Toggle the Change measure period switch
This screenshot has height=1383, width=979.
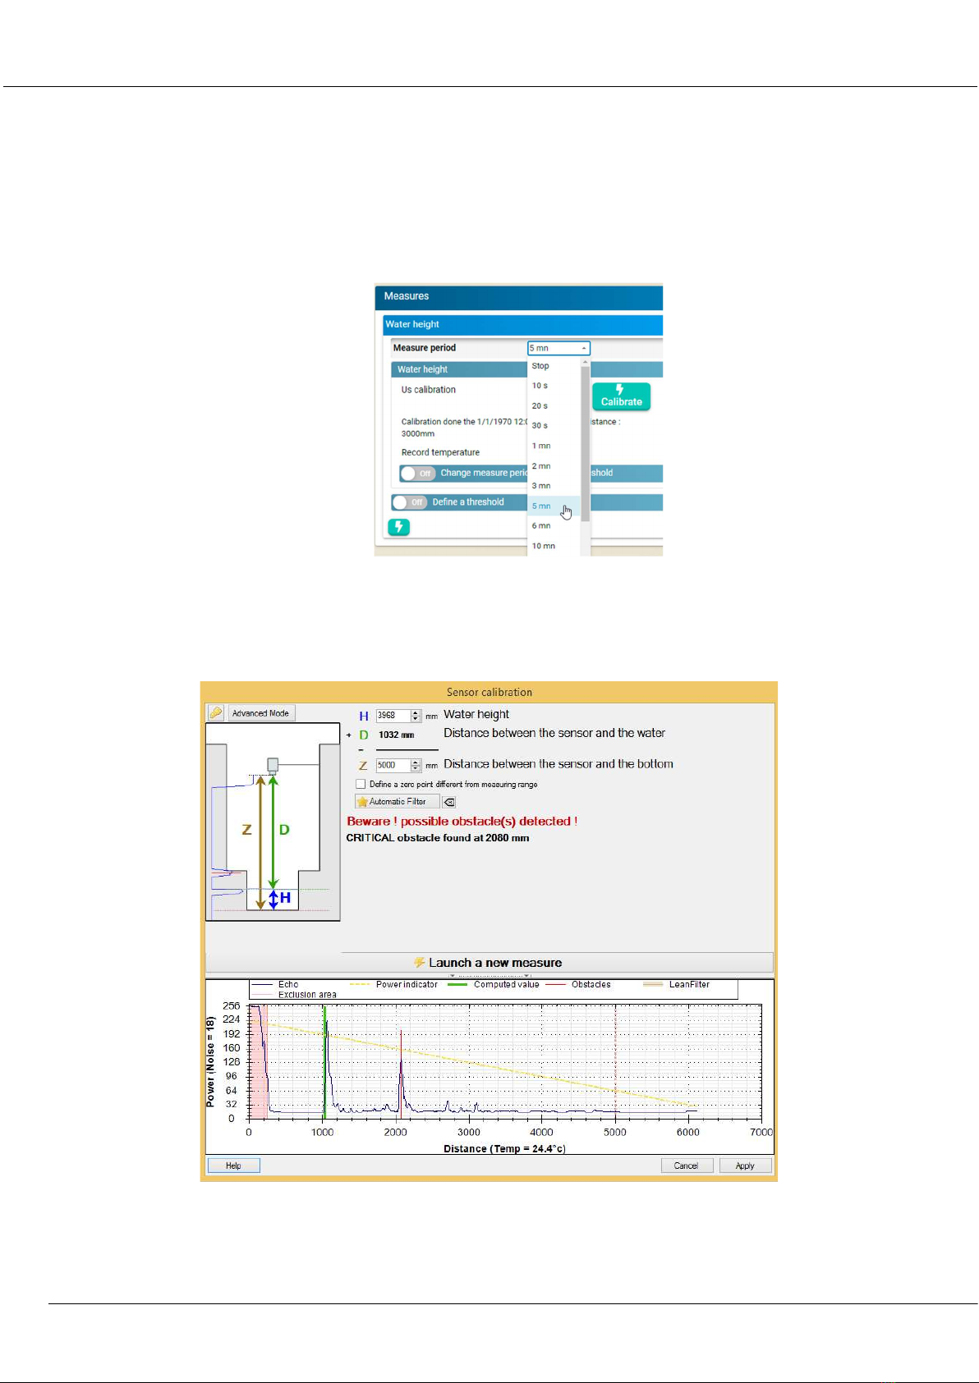coord(417,474)
